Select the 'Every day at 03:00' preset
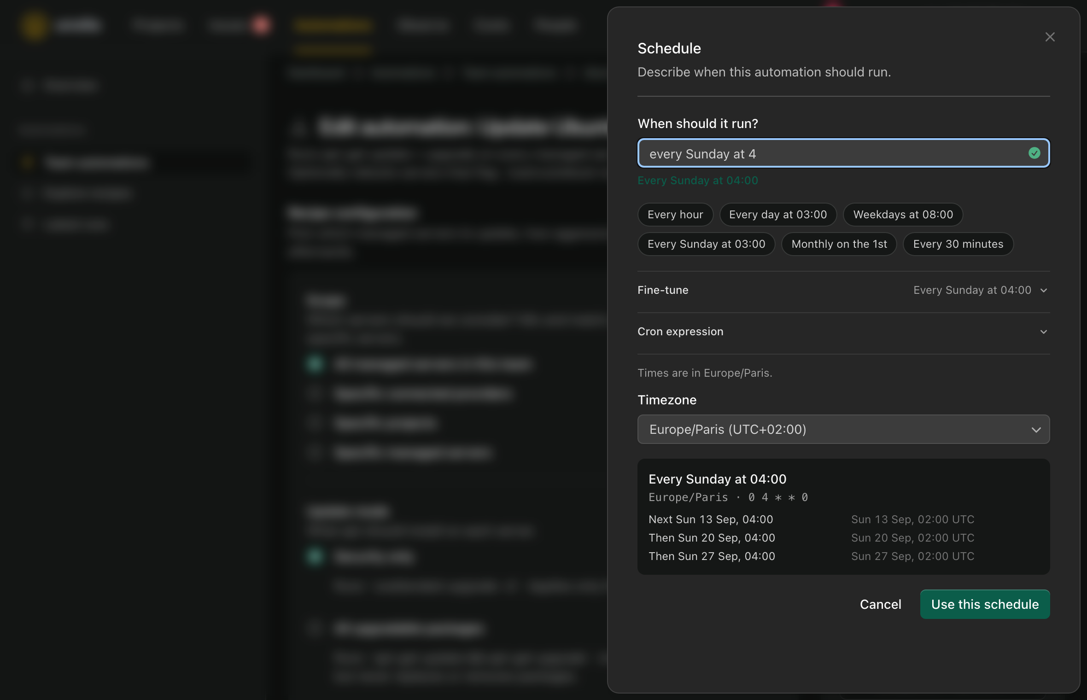Viewport: 1087px width, 700px height. click(778, 215)
